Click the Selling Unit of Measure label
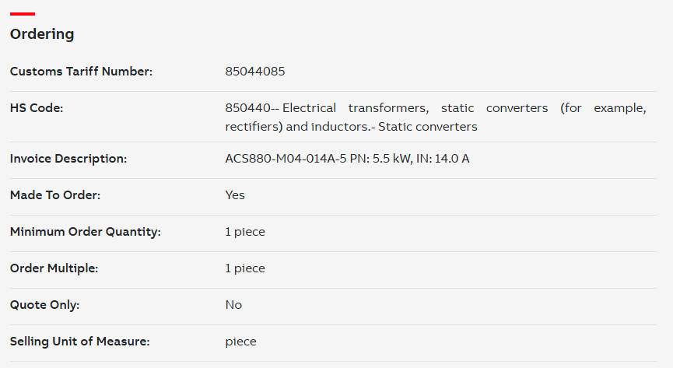This screenshot has height=368, width=673. [x=80, y=342]
